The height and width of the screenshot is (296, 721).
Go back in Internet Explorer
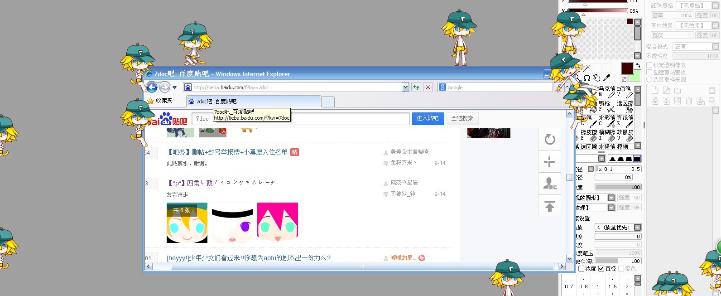point(152,87)
